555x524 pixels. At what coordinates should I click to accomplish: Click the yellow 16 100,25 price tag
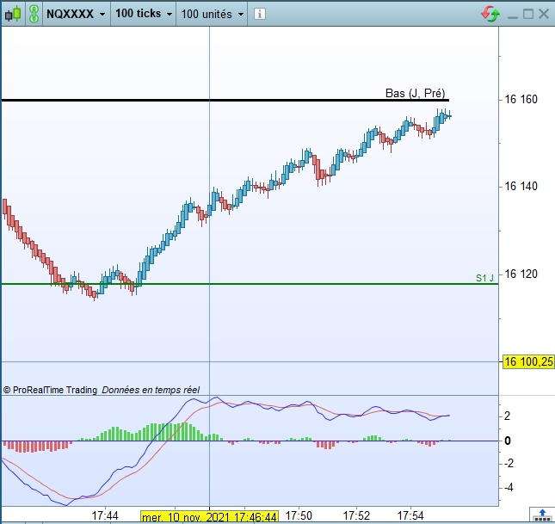tap(528, 361)
